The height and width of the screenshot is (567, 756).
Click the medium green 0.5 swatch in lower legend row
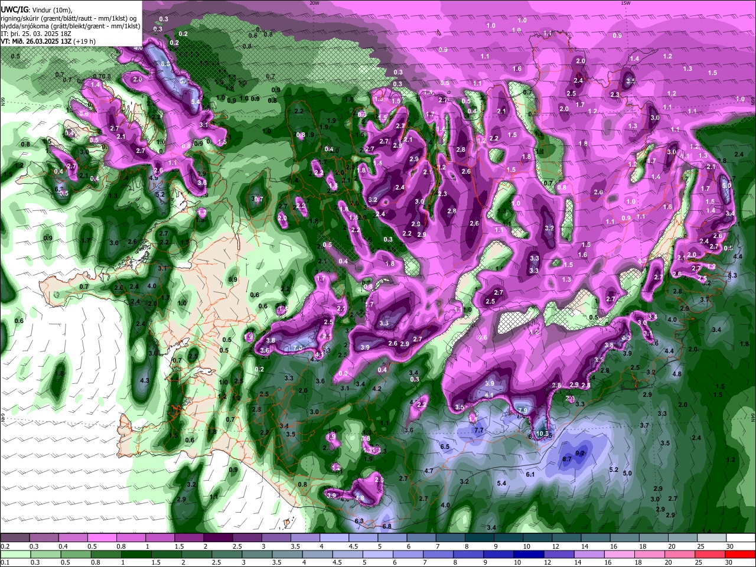[x=76, y=555]
